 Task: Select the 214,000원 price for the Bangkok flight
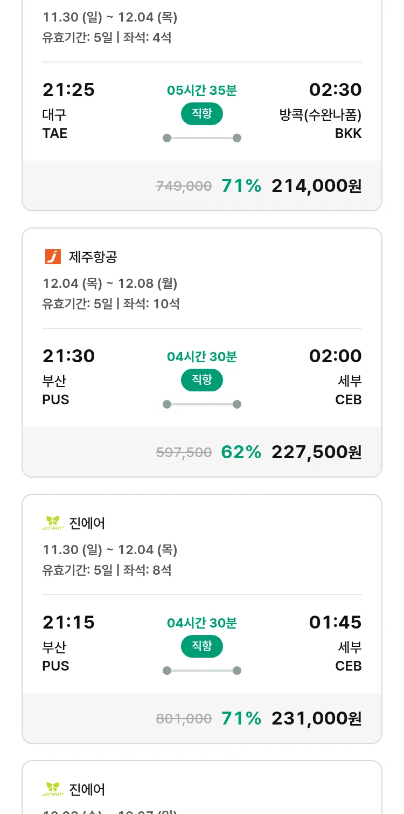tap(316, 186)
